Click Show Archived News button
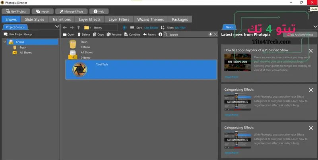The width and height of the screenshot is (318, 160). coord(300,34)
